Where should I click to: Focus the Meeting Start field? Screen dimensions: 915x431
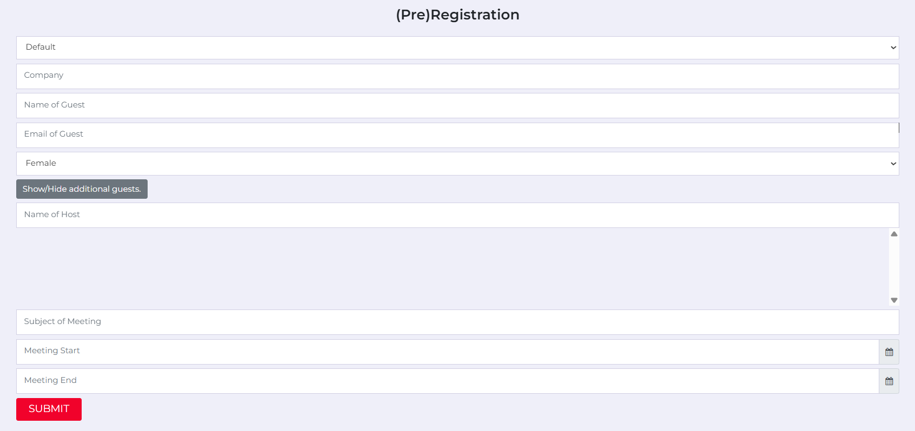[x=448, y=352]
